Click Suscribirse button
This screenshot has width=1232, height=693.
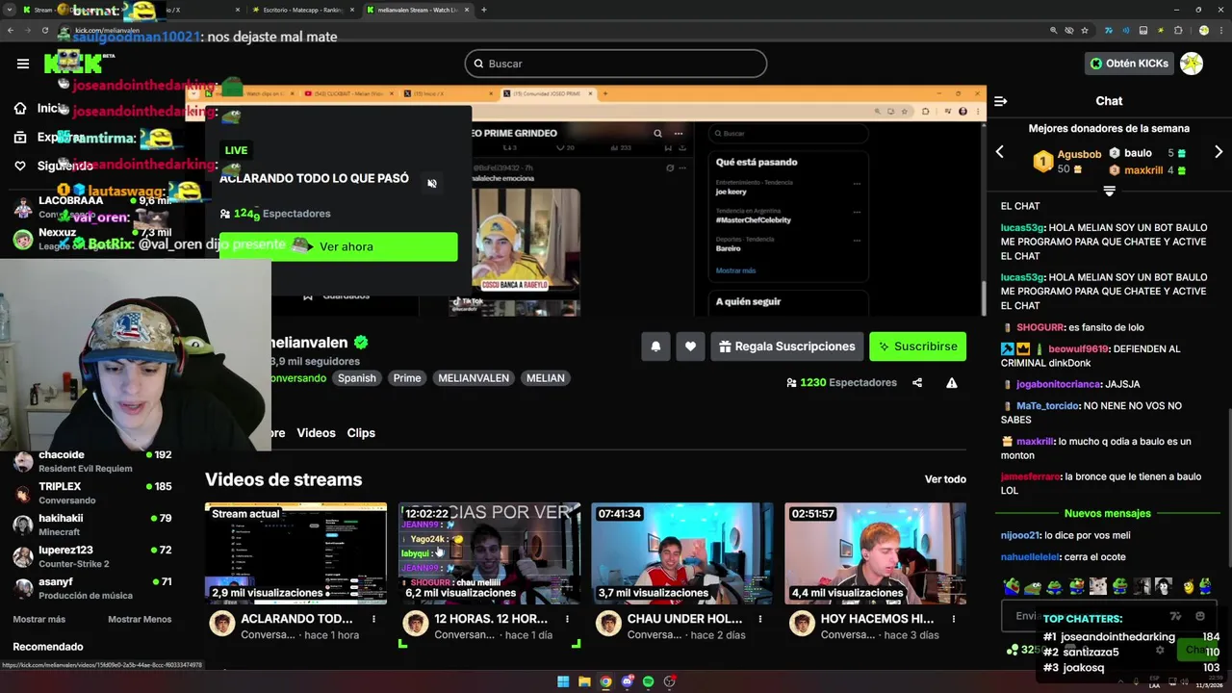917,346
